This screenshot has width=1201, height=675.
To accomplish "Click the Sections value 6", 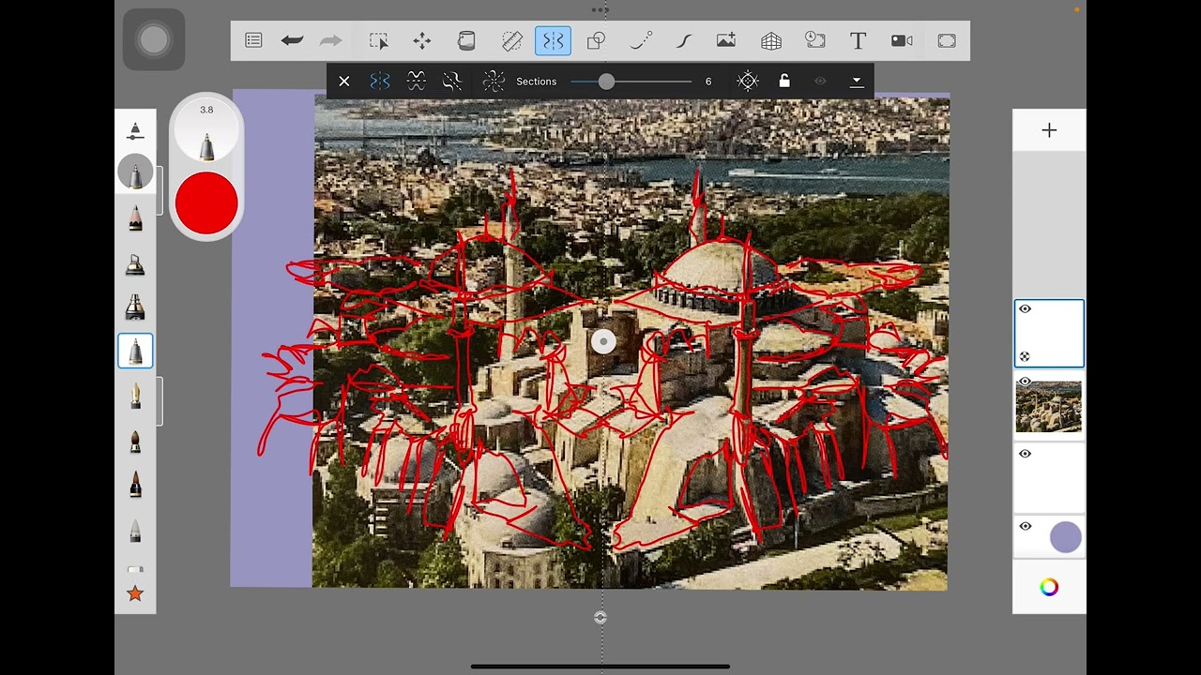I will point(708,82).
